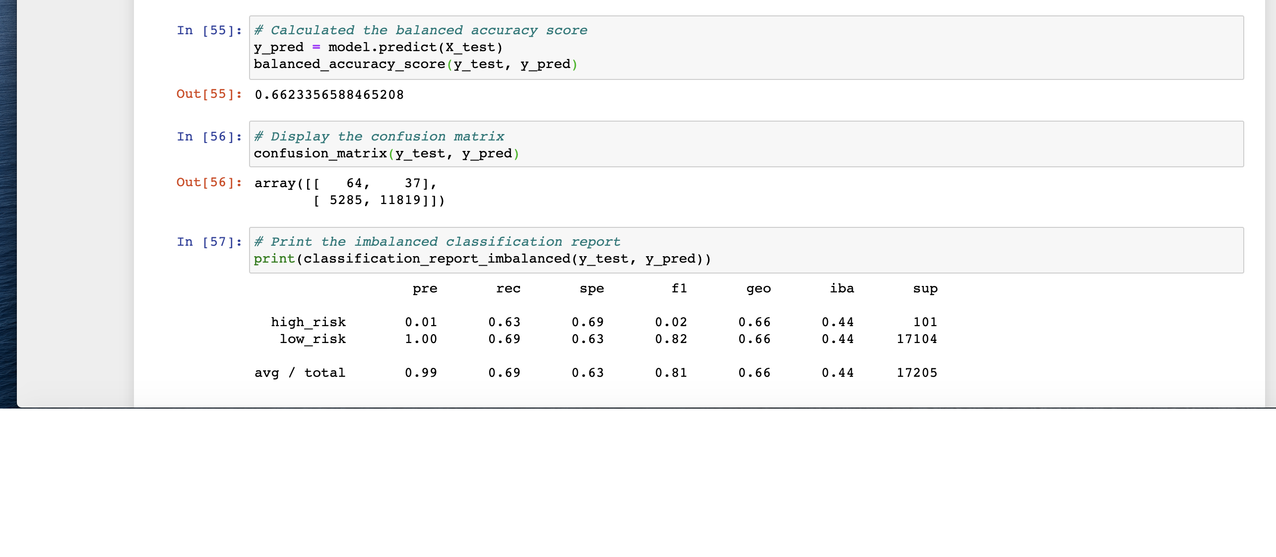Select the Out[56] confusion matrix array output

[347, 191]
